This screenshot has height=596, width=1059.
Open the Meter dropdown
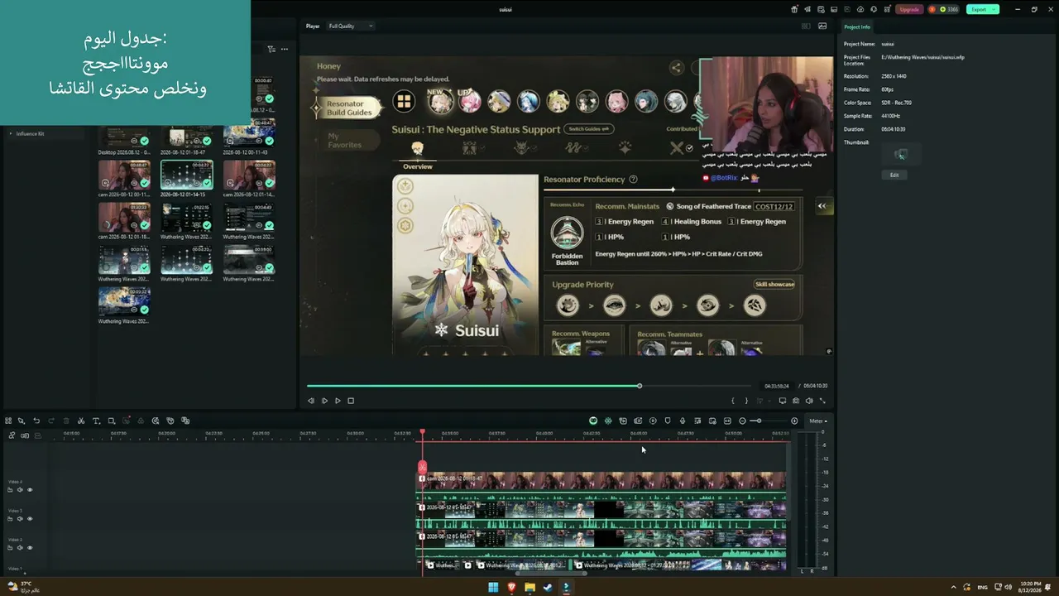pos(818,421)
